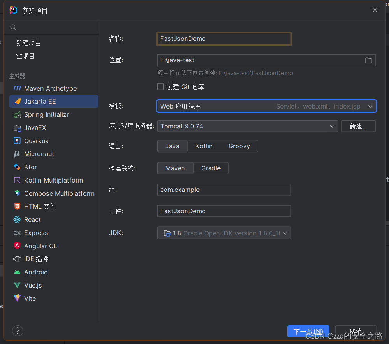389x344 pixels.
Task: Click the Quarkus icon
Action: pyautogui.click(x=17, y=141)
